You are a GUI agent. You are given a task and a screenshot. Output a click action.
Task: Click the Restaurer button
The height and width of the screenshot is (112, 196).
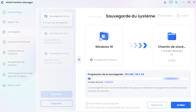[157, 105]
